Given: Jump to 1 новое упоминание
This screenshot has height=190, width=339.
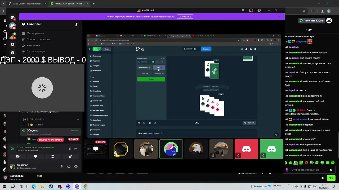Looking at the screenshot, I should pos(51,140).
